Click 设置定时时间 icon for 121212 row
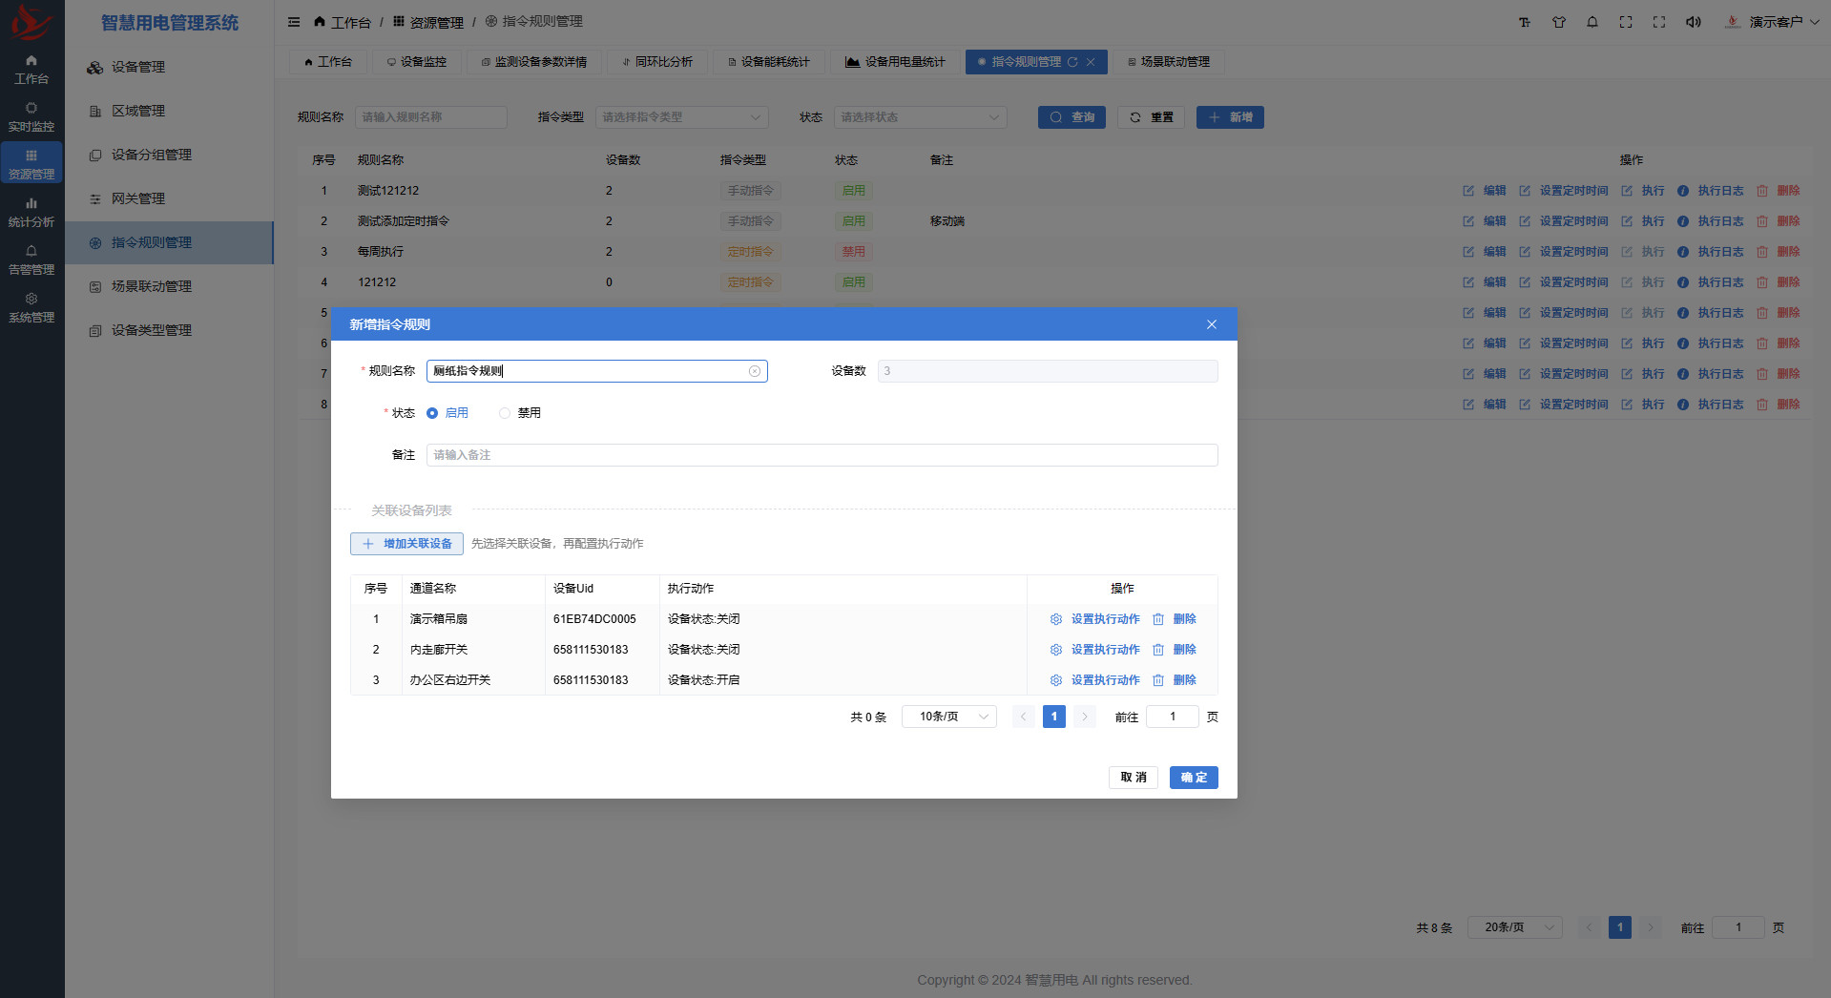Image resolution: width=1831 pixels, height=998 pixels. point(1525,282)
